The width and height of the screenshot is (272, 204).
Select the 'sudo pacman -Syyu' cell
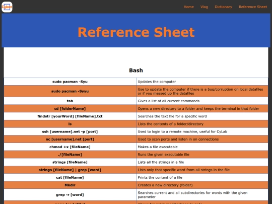pyautogui.click(x=70, y=91)
